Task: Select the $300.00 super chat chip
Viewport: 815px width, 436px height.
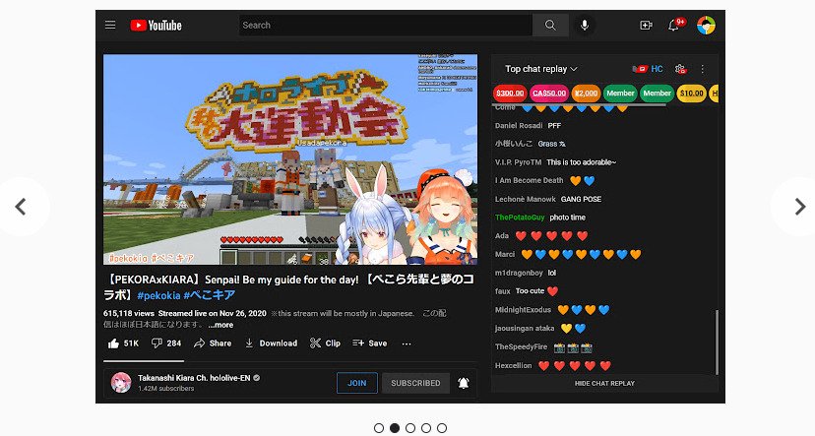Action: point(510,93)
